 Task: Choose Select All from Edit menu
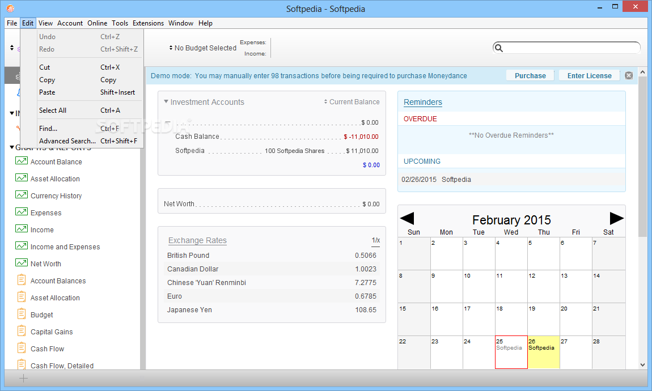click(x=82, y=110)
